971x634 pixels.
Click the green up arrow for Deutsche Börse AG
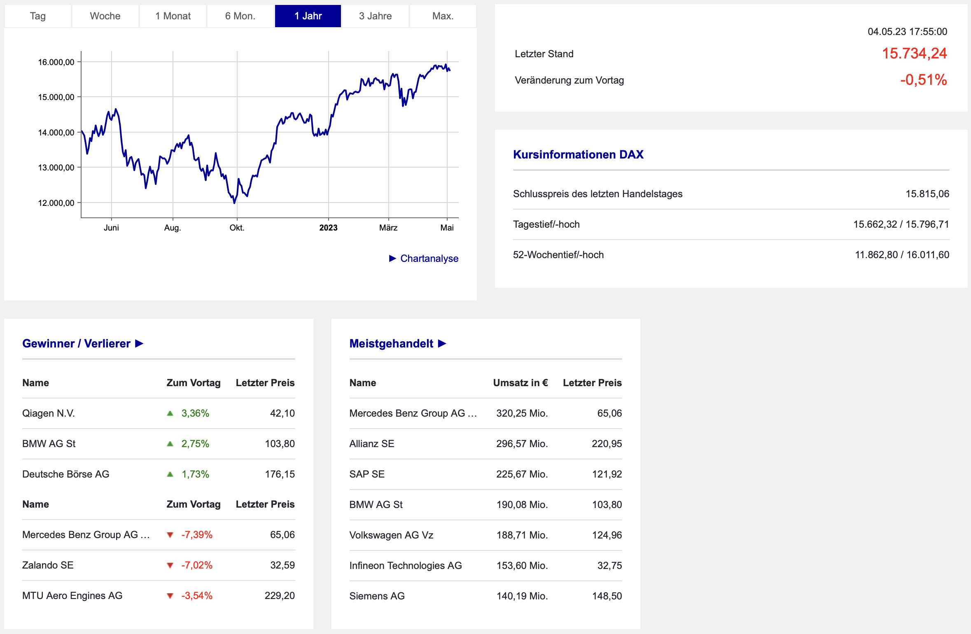[170, 474]
